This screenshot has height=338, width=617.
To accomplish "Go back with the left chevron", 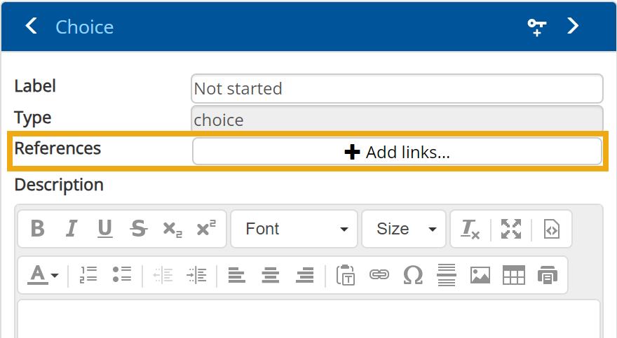I will pyautogui.click(x=30, y=27).
